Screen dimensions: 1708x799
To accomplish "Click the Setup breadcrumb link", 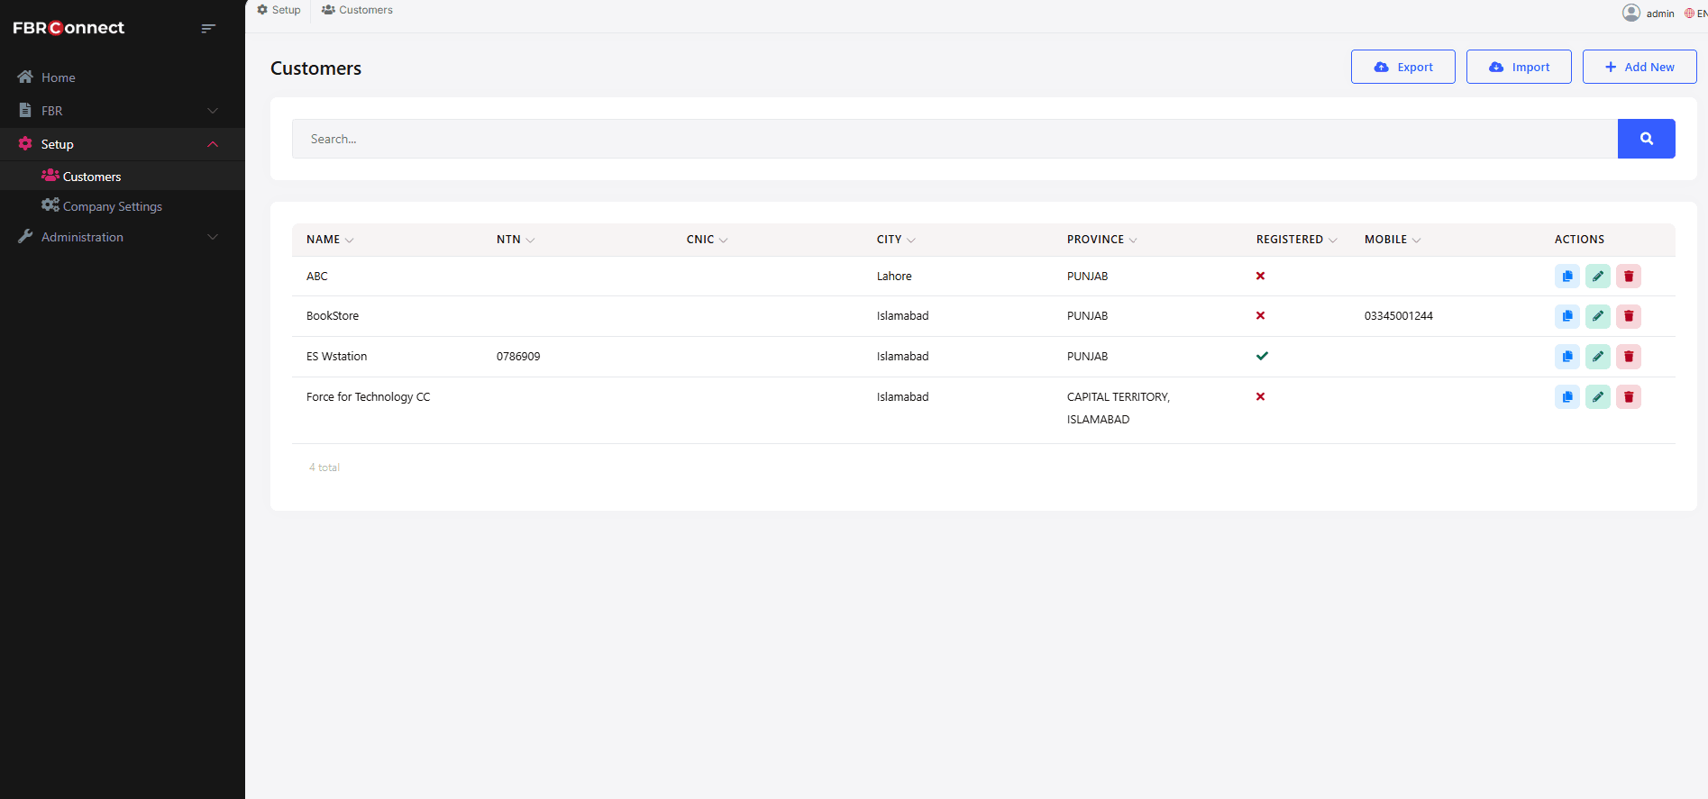I will point(279,10).
